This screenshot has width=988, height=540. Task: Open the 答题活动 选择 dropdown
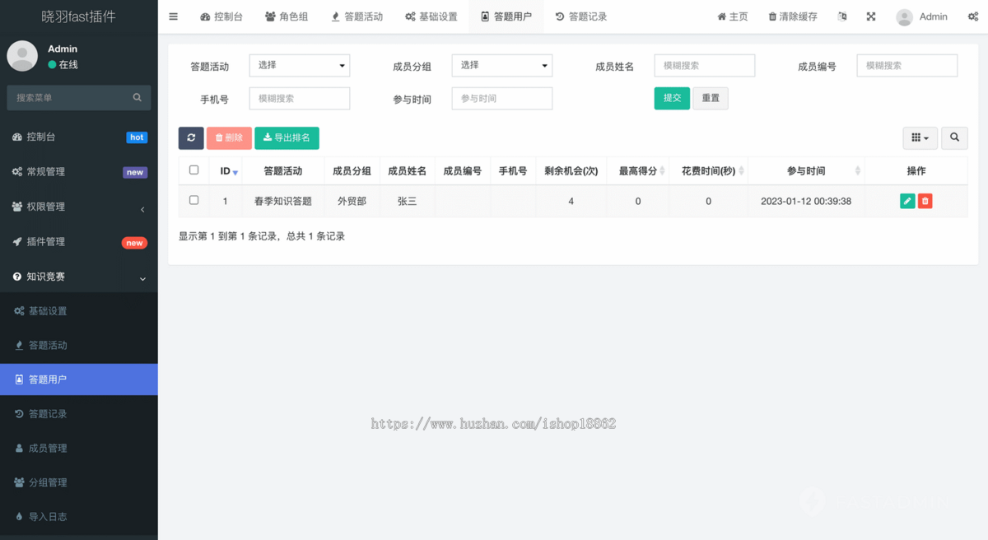pyautogui.click(x=299, y=65)
